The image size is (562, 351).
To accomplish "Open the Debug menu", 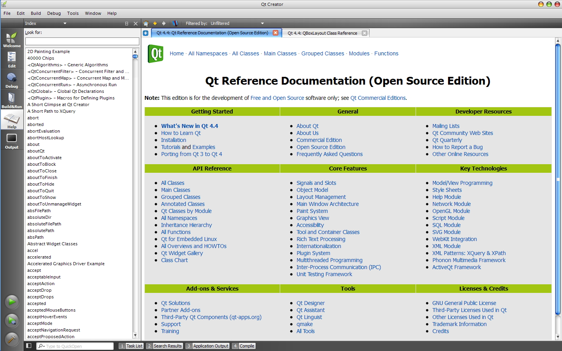I will 54,13.
